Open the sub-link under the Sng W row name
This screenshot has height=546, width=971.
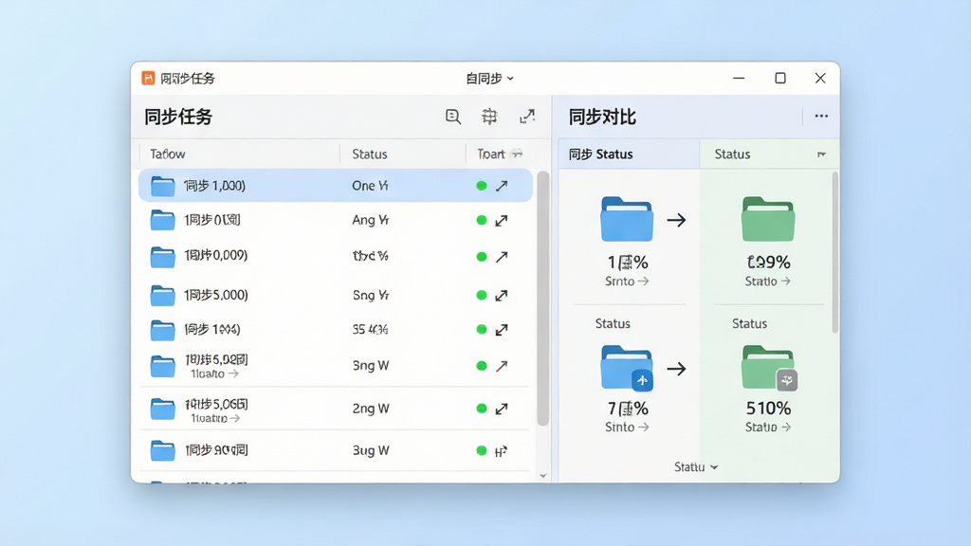tap(214, 373)
